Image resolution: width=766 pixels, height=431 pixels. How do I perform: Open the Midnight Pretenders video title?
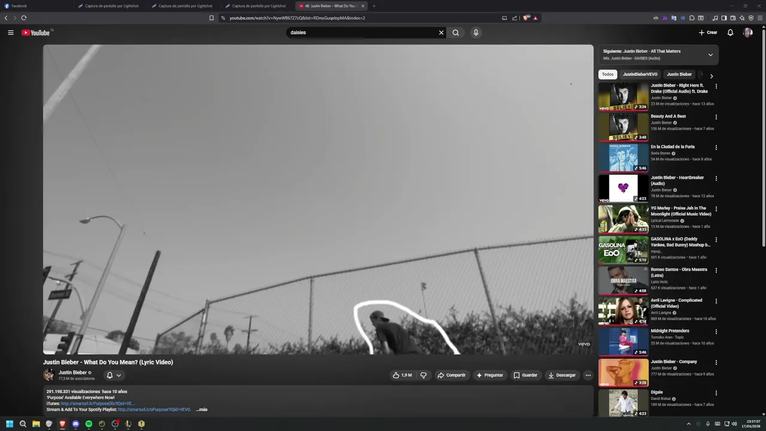tap(670, 331)
